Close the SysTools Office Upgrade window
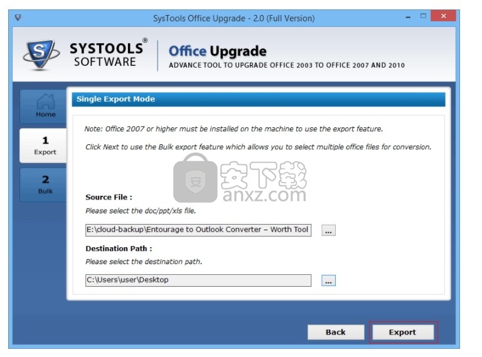The width and height of the screenshot is (482, 357). 443,16
